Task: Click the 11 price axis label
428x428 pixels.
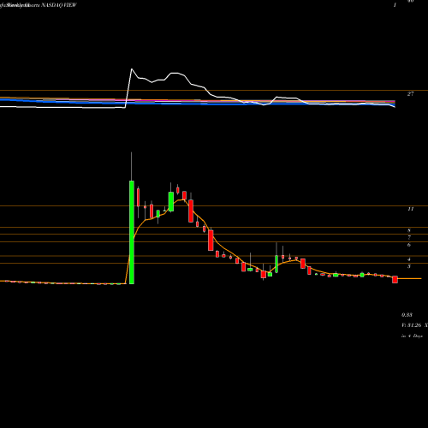Action: click(410, 209)
